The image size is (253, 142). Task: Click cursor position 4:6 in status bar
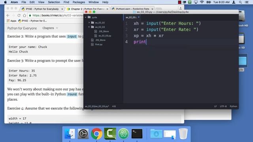tap(114, 106)
